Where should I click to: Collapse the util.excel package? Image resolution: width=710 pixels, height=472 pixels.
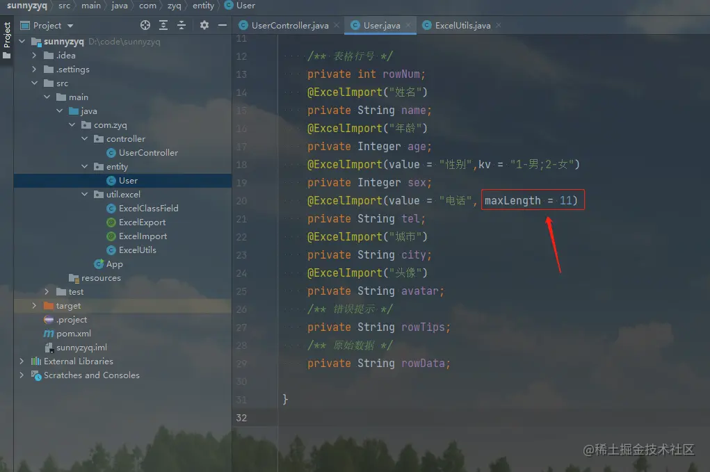tap(85, 194)
